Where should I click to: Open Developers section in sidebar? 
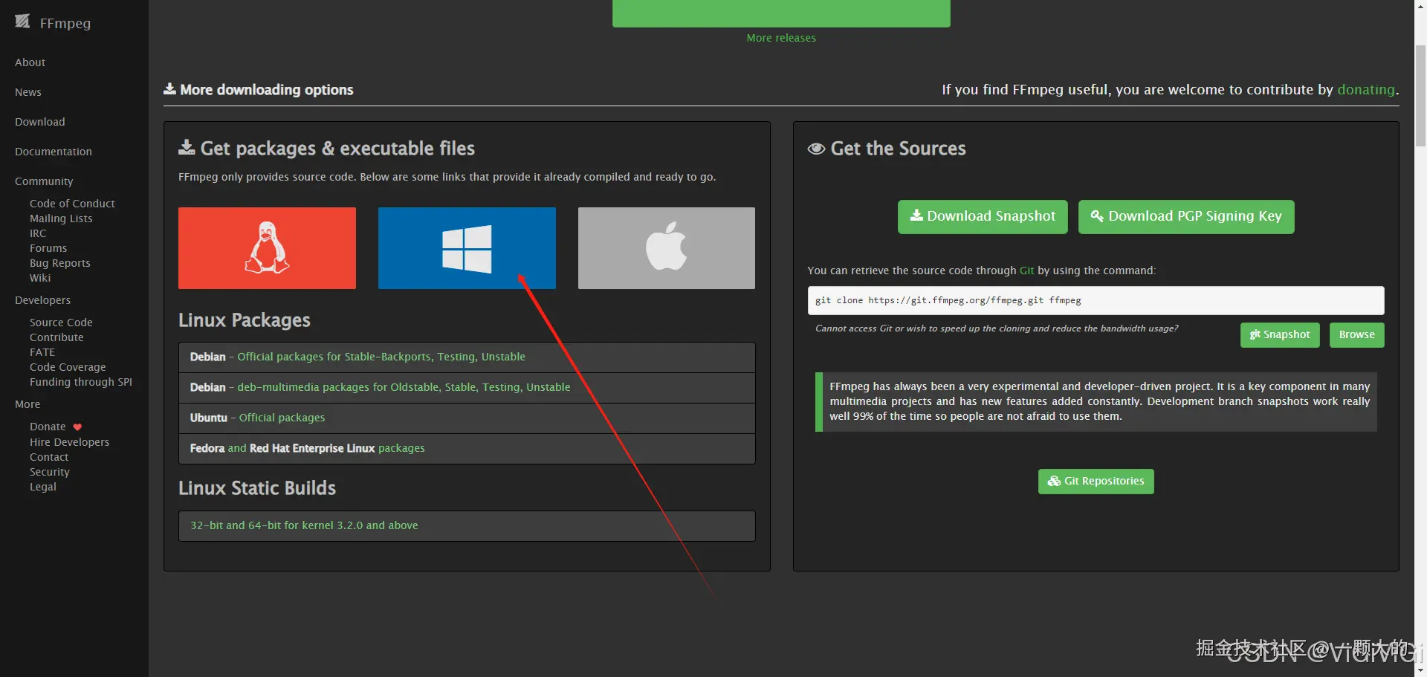point(43,300)
